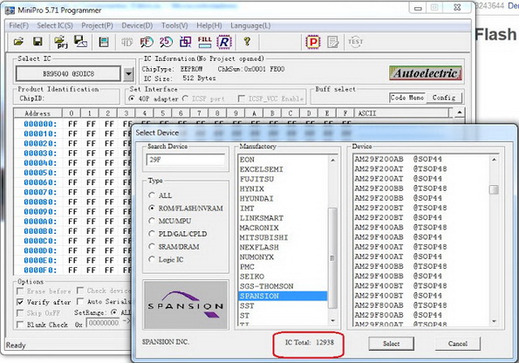Click the TEST toolbar icon
Screen dimensions: 519x363
pyautogui.click(x=355, y=42)
